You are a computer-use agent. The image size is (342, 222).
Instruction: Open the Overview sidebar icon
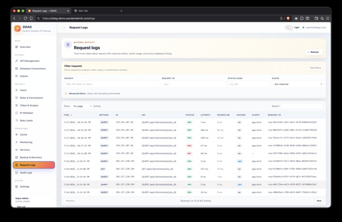coord(17,47)
